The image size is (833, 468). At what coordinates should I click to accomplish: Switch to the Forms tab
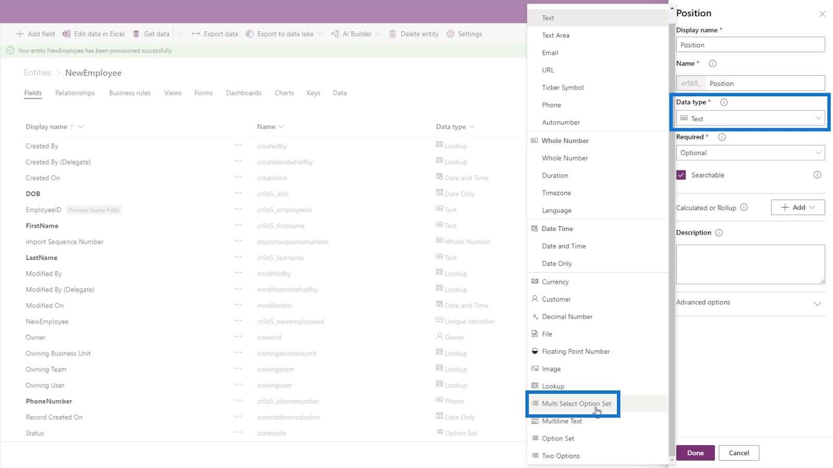click(x=204, y=93)
